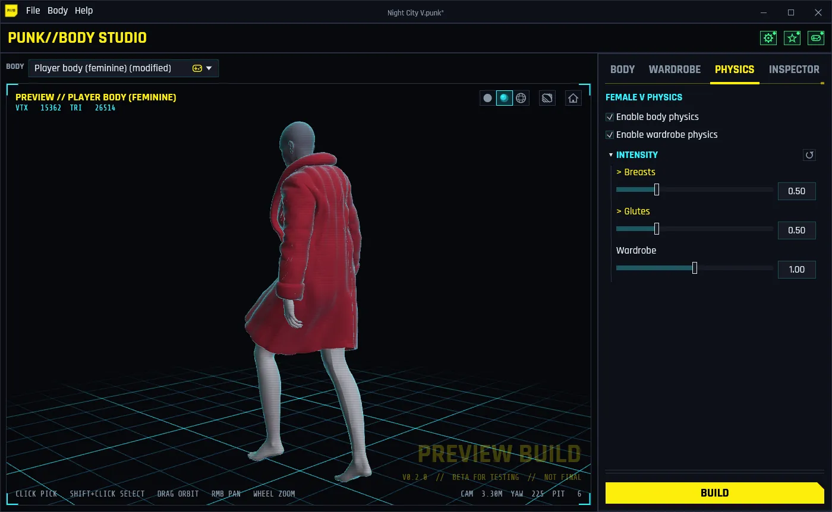Image resolution: width=832 pixels, height=512 pixels.
Task: Click the Night City V.punk* window title
Action: [x=415, y=12]
